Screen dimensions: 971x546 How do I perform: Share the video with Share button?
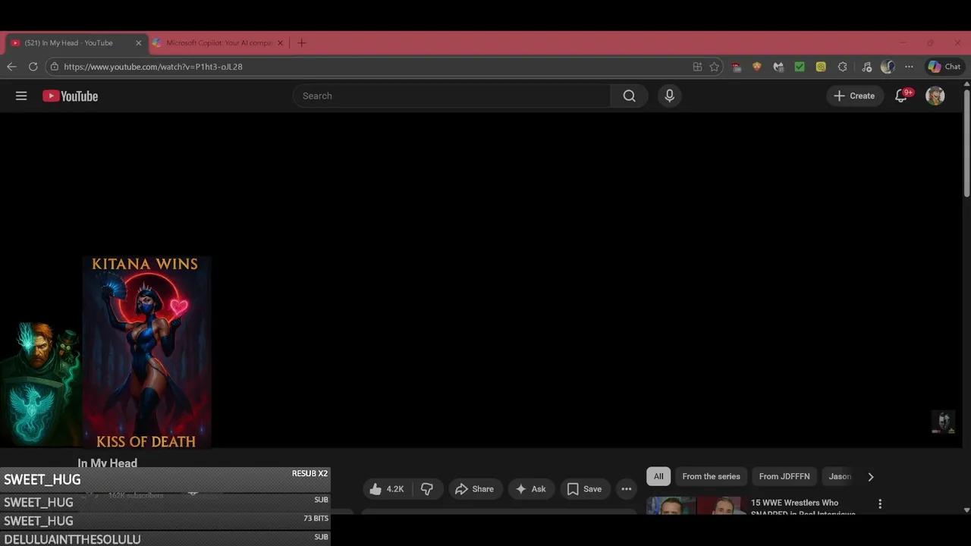[x=475, y=489]
